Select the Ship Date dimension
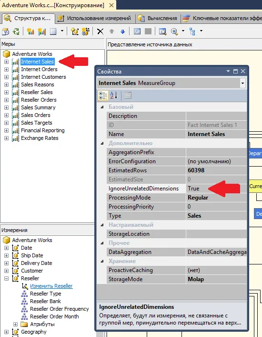 (32, 255)
